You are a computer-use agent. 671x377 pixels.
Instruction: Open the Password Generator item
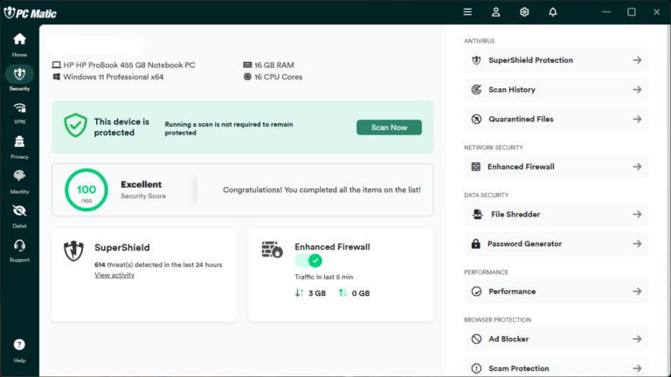point(557,244)
